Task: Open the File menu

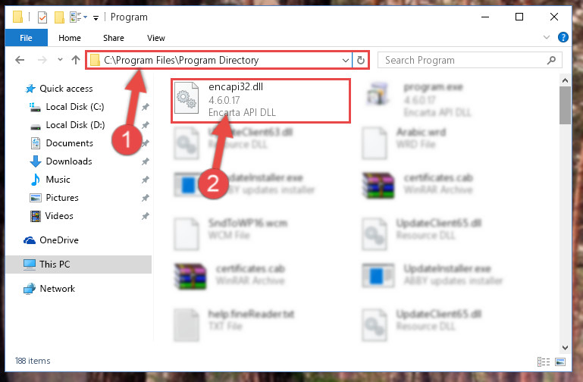Action: 26,38
